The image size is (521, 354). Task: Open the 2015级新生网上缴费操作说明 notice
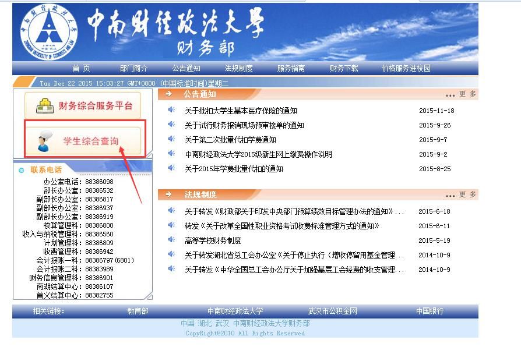[x=258, y=154]
